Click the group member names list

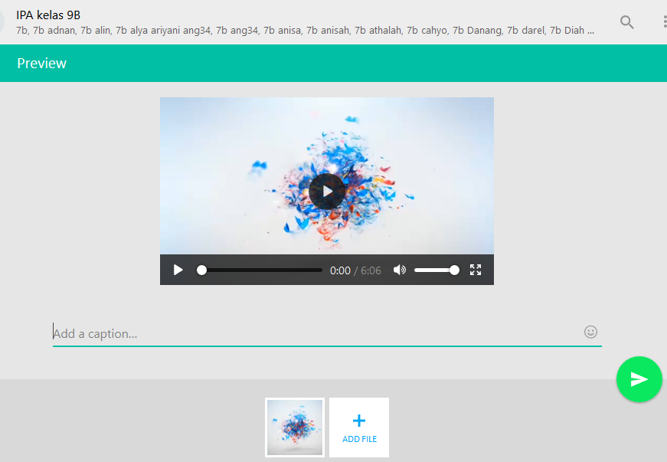tap(305, 31)
